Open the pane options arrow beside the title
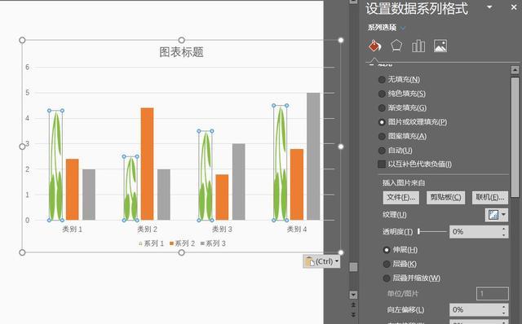Image resolution: width=522 pixels, height=324 pixels. (489, 7)
